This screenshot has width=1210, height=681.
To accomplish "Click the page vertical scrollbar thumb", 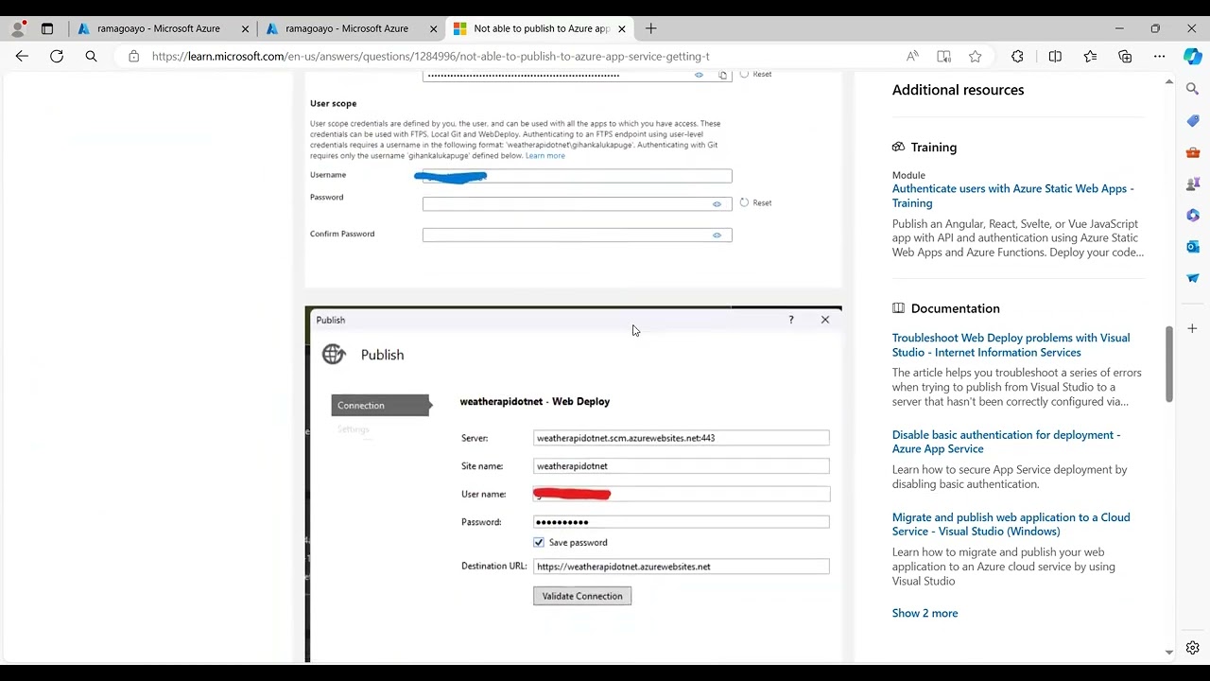I will click(1169, 364).
